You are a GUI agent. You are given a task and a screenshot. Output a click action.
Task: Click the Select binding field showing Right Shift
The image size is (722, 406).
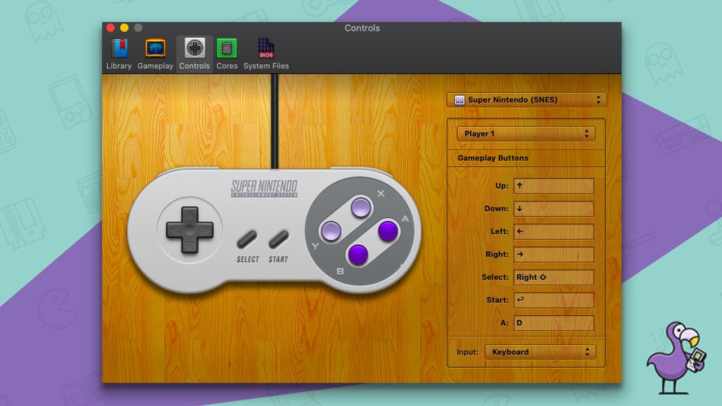point(554,277)
